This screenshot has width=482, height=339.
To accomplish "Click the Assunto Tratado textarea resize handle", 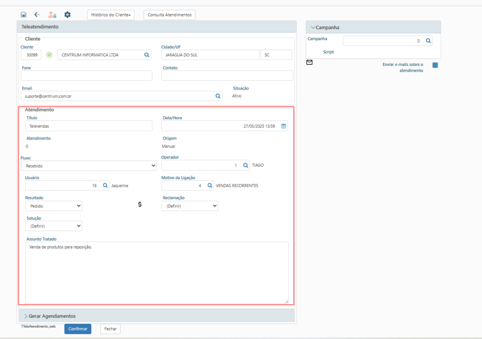I will click(x=287, y=301).
